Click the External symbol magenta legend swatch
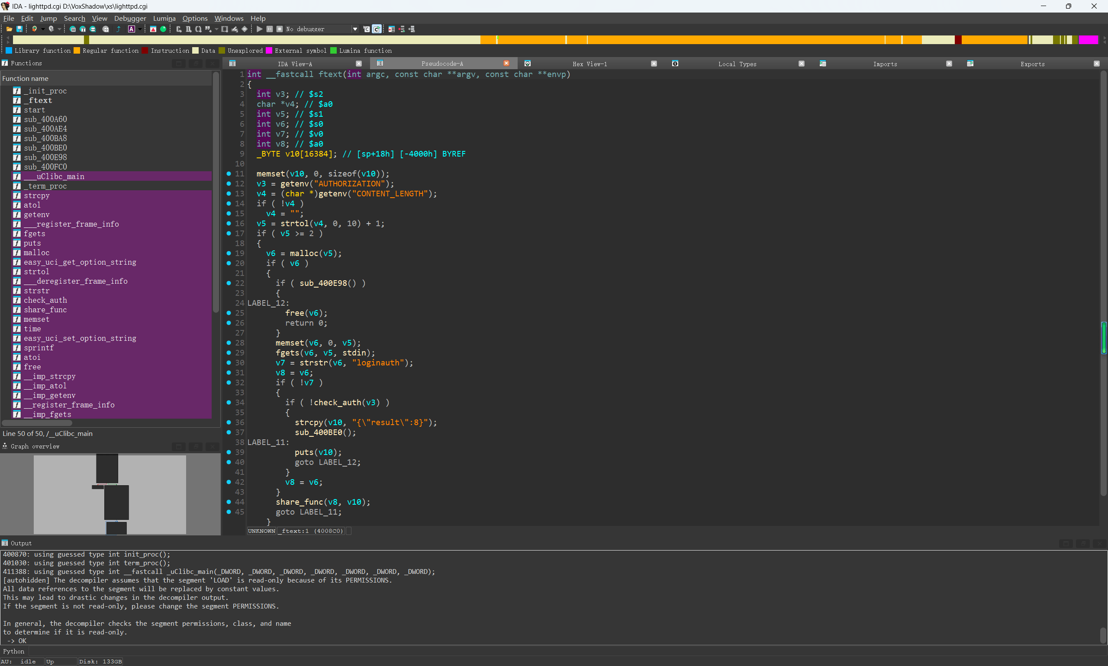 (269, 51)
